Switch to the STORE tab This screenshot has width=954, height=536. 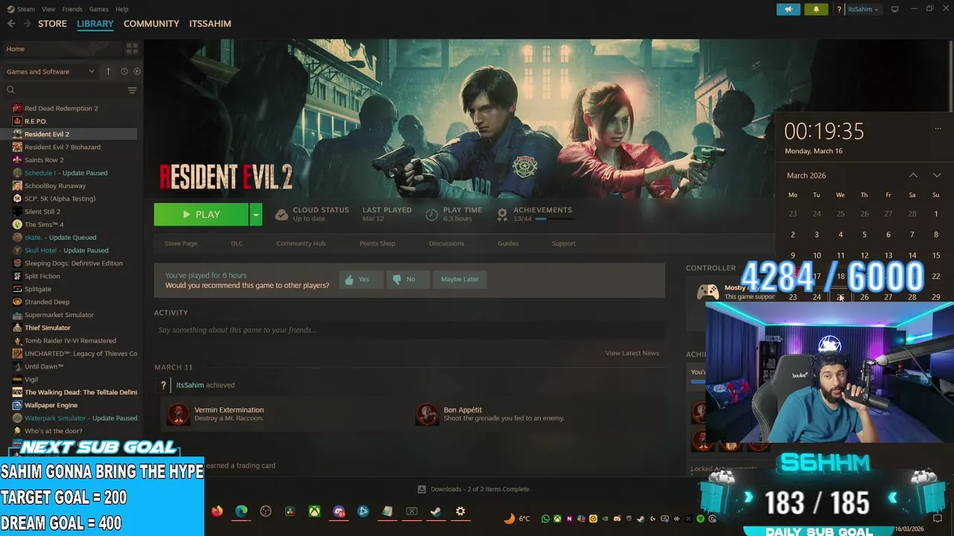(x=52, y=24)
